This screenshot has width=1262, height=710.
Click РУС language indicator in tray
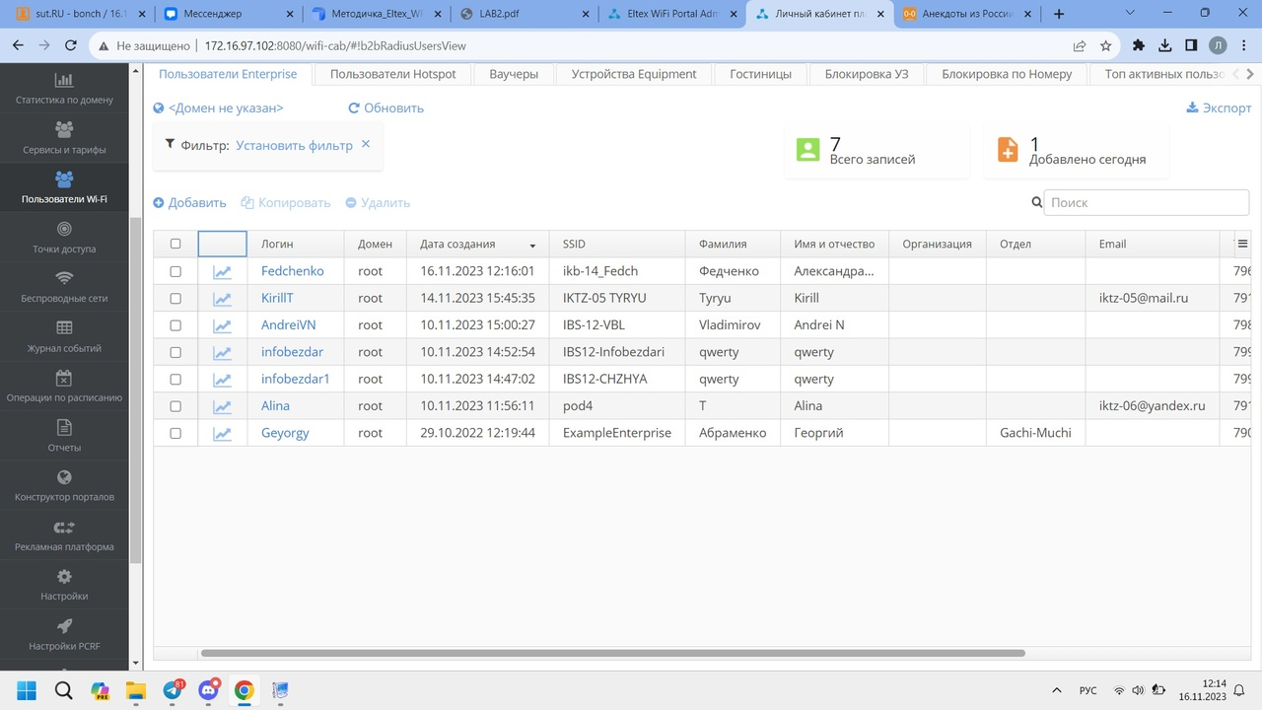(1088, 690)
